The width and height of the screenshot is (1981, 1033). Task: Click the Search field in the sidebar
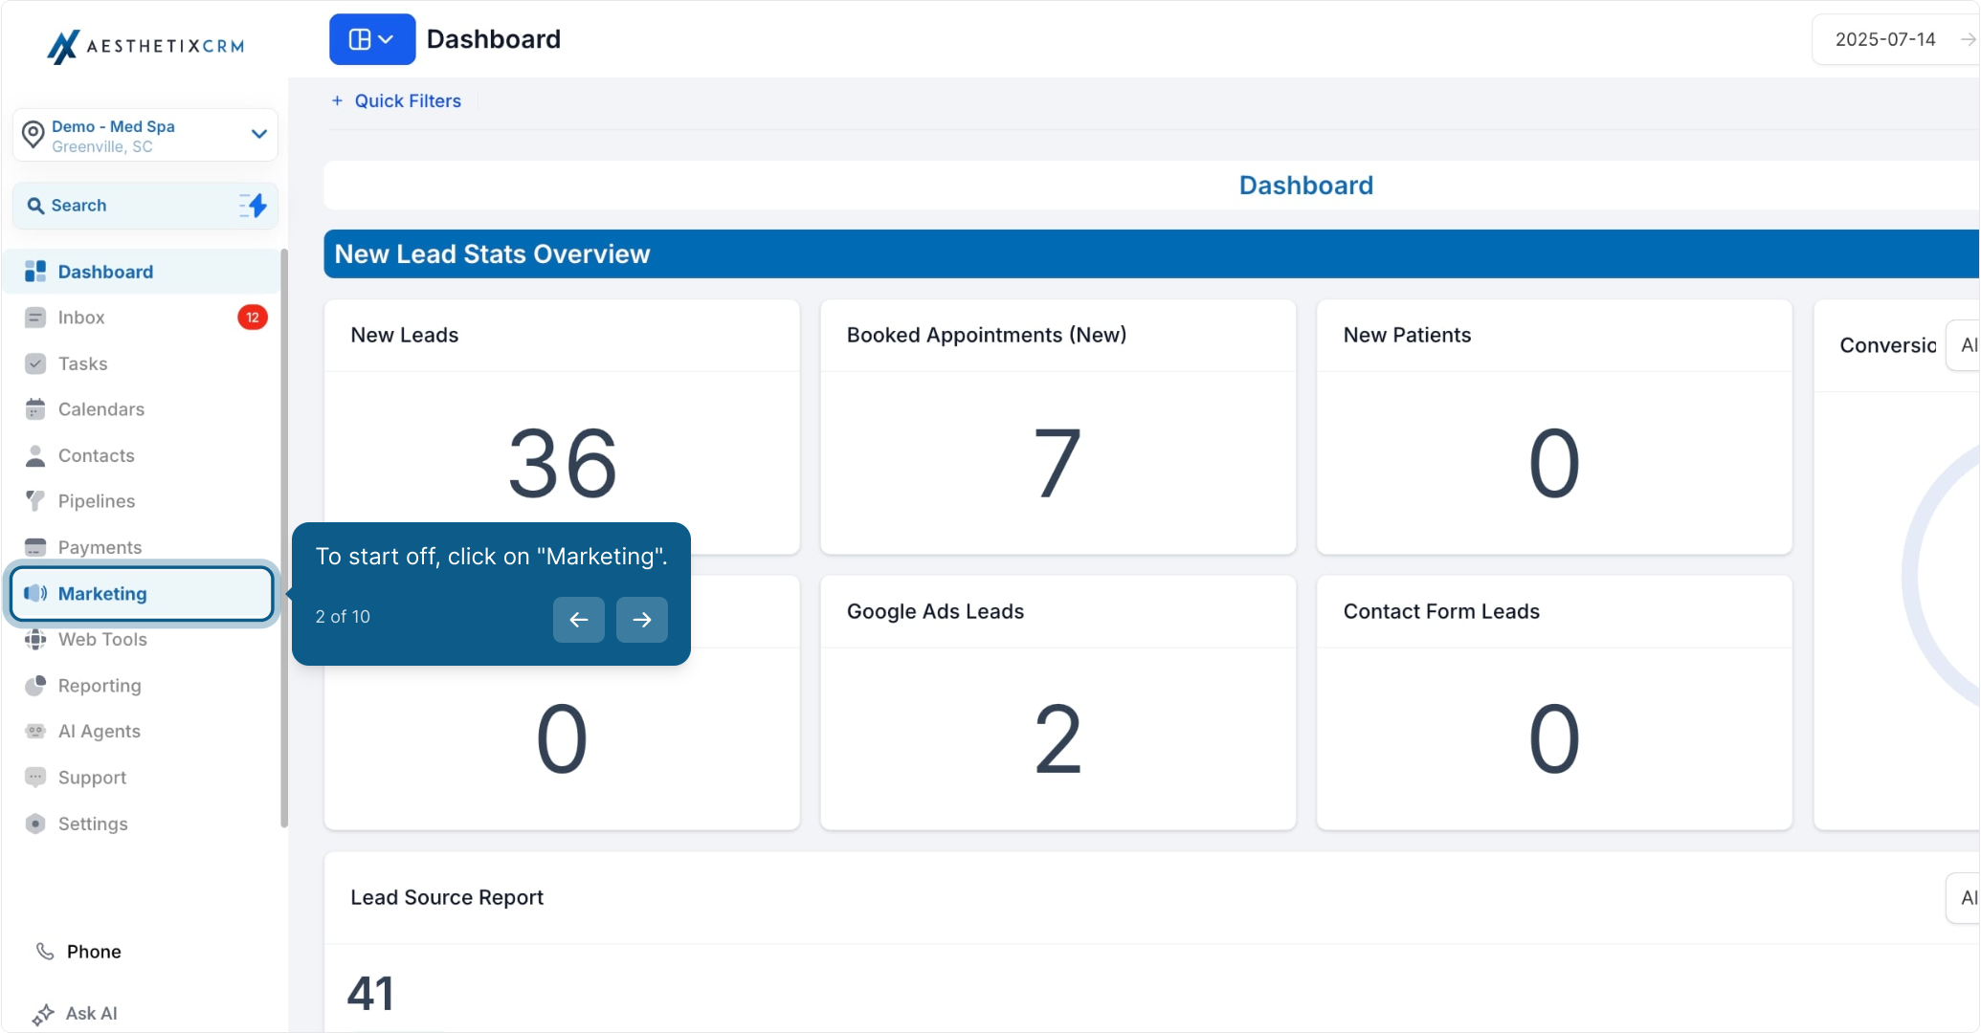click(145, 206)
